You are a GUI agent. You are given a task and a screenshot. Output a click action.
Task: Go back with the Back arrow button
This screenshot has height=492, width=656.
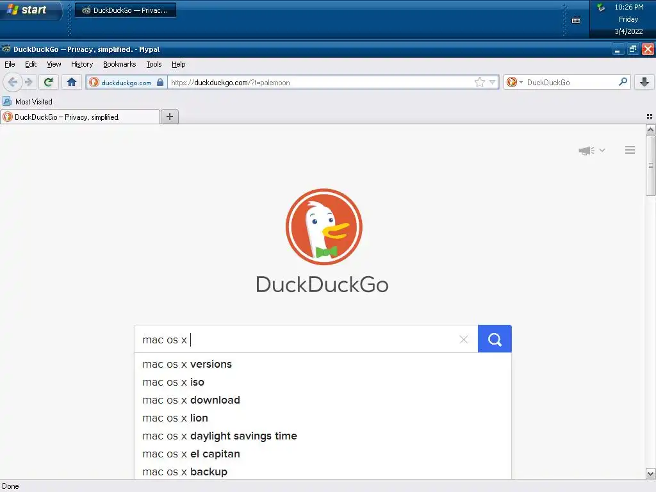click(13, 82)
